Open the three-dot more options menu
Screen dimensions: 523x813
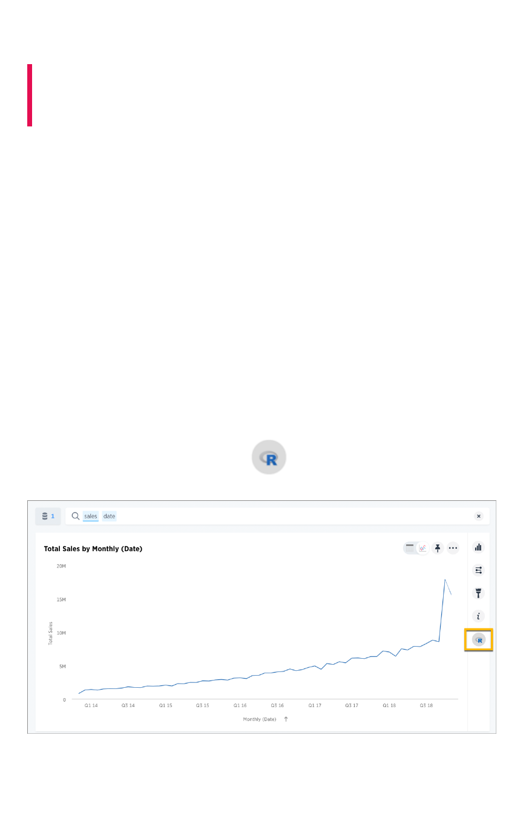[x=453, y=548]
